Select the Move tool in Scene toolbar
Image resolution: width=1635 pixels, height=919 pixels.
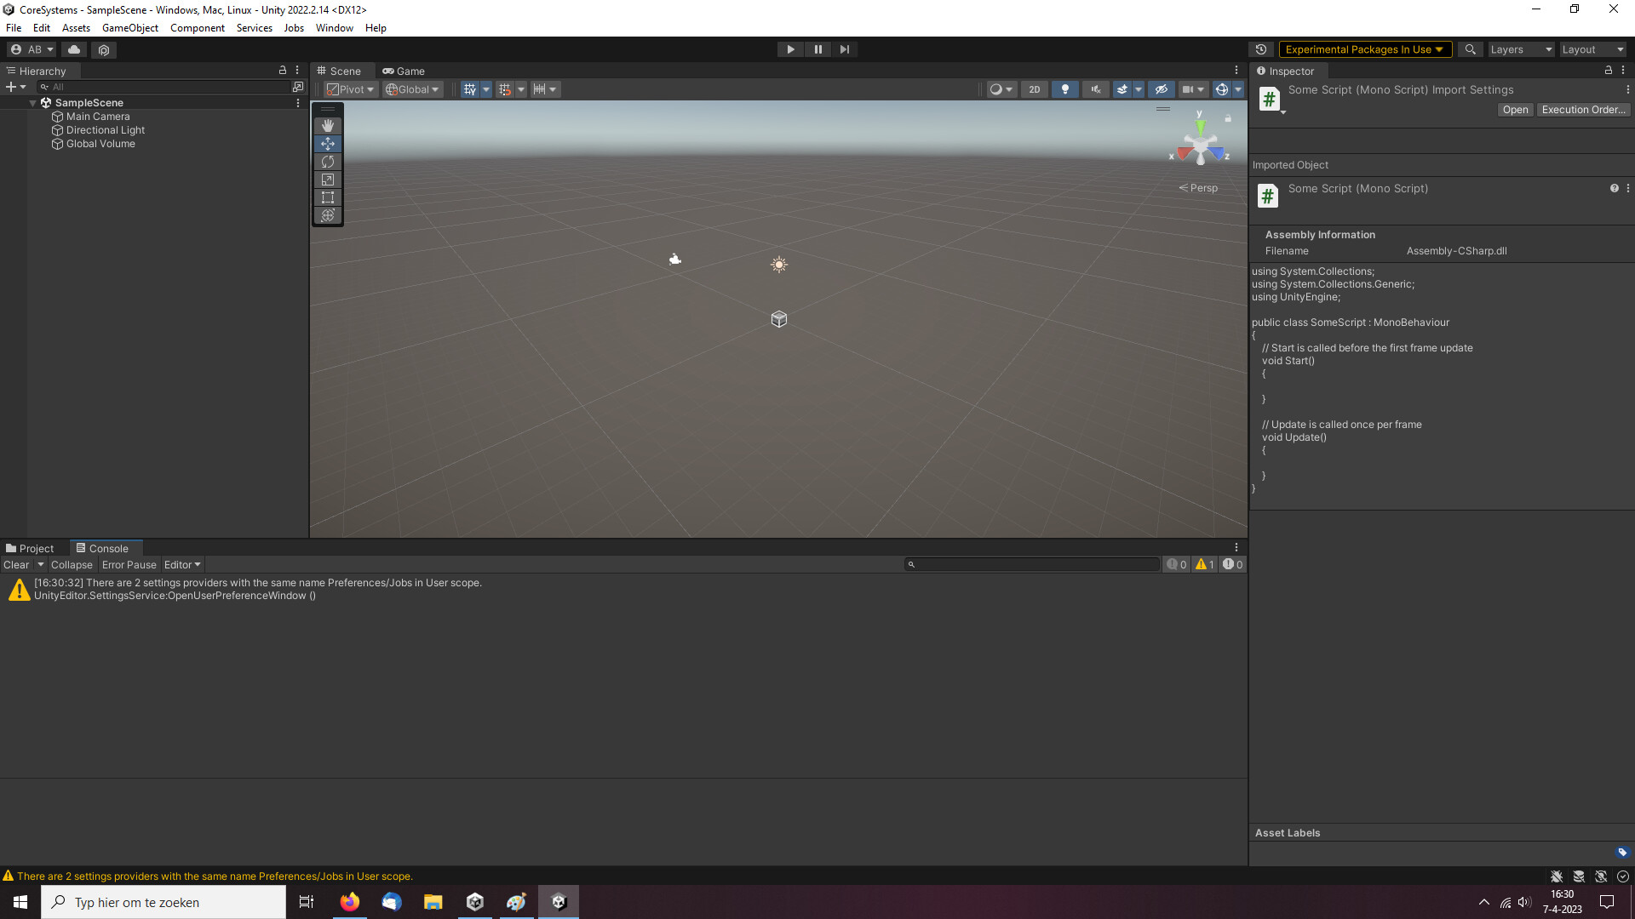click(328, 144)
